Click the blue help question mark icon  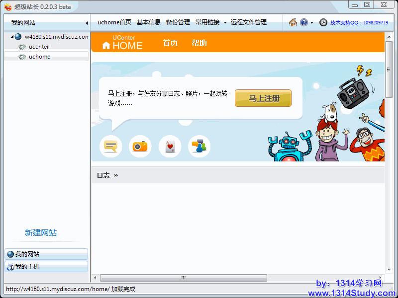pos(303,22)
